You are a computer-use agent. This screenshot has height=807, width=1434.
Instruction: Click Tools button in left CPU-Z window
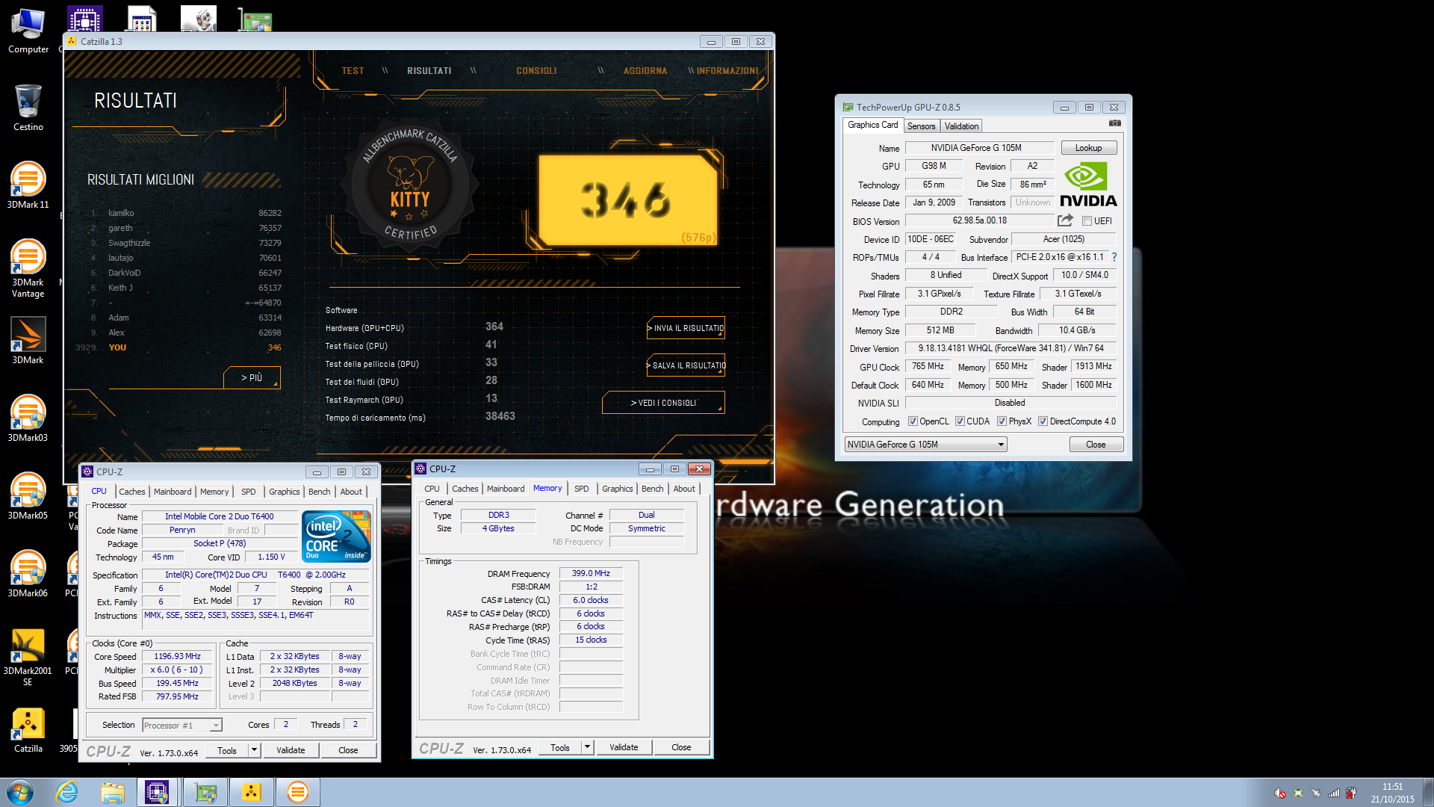tap(227, 750)
